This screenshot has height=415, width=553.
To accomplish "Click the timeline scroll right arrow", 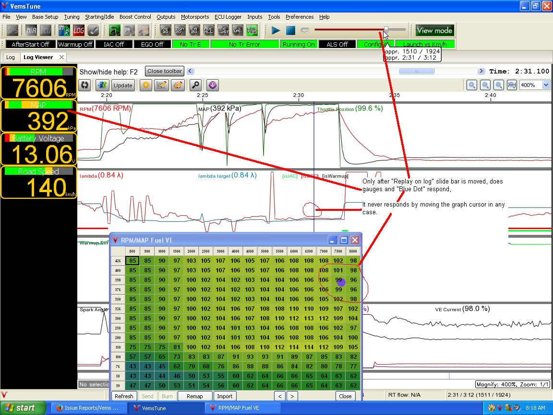I will pos(481,71).
